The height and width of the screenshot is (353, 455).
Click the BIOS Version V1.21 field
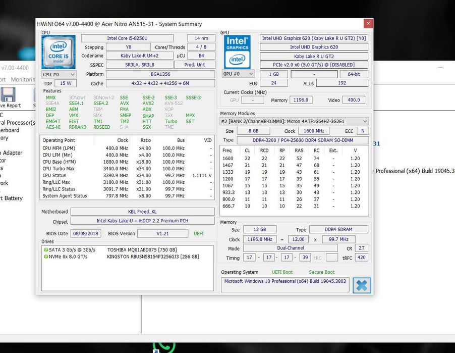(162, 234)
